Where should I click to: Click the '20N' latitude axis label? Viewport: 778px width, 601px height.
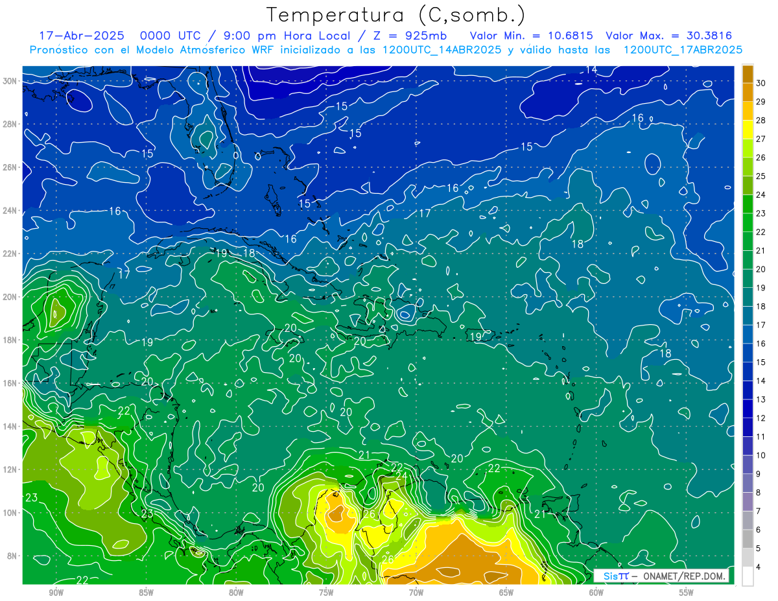point(10,297)
